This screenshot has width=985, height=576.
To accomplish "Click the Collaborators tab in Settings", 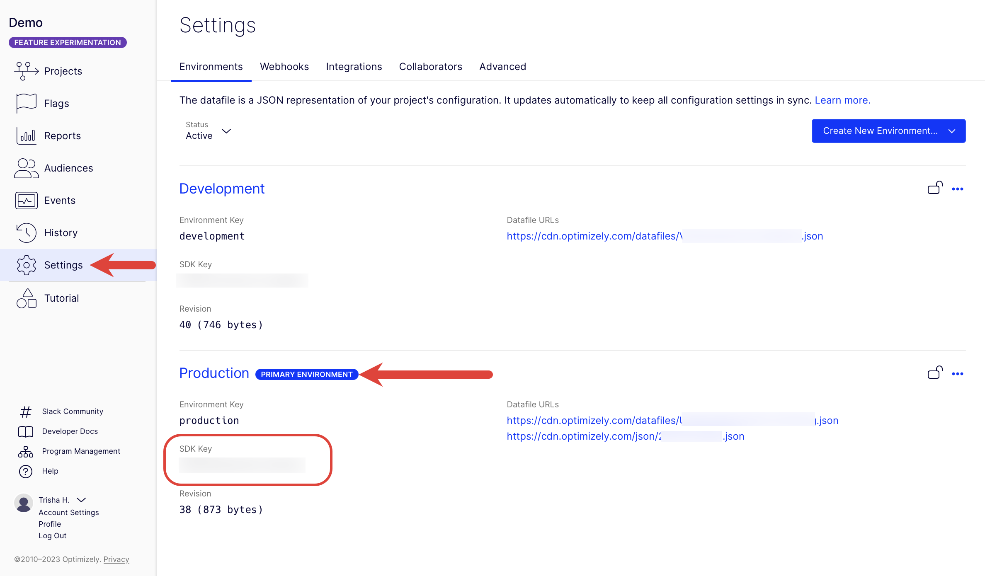I will (431, 67).
